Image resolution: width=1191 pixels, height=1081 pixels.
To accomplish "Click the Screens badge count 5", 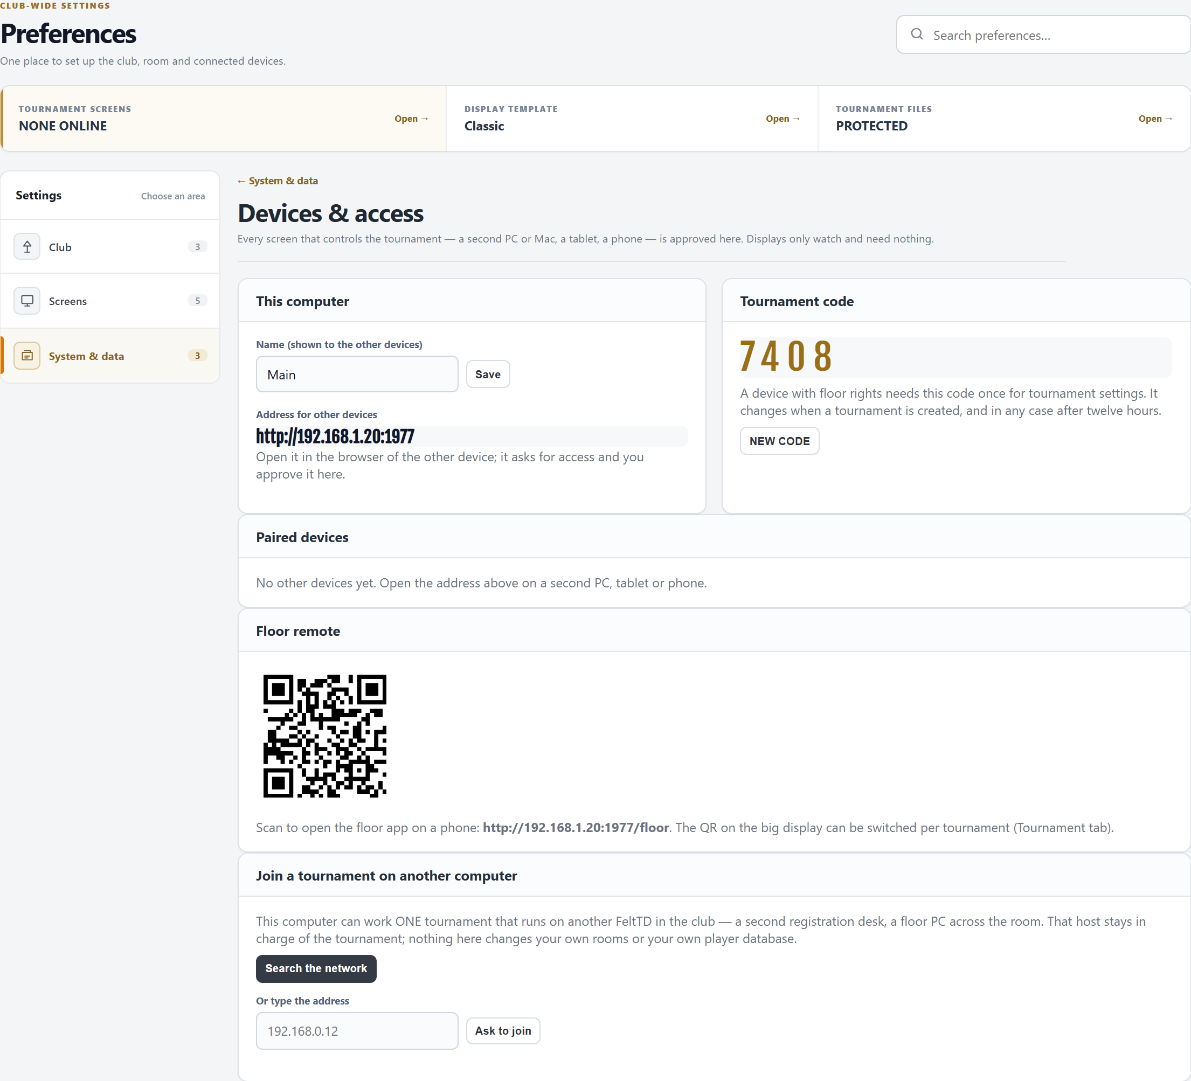I will [x=197, y=301].
